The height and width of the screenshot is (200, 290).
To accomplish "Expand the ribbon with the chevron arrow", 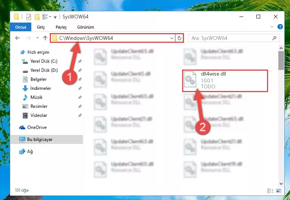I will (272, 27).
